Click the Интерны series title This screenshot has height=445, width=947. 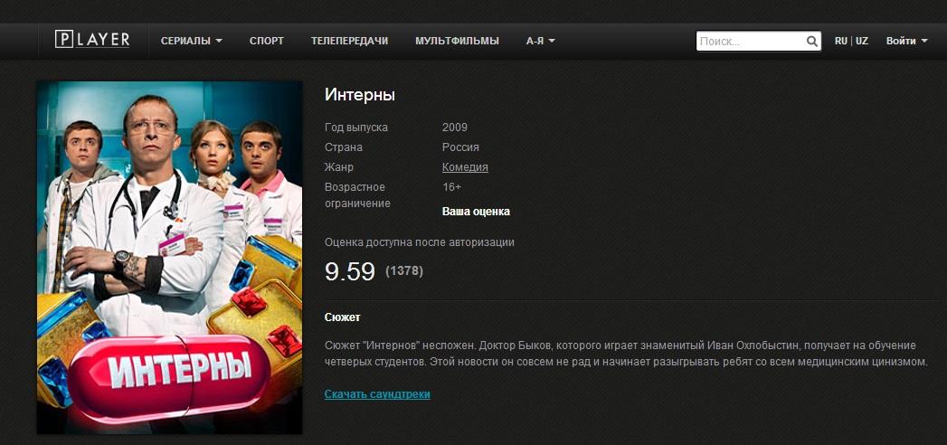coord(360,95)
